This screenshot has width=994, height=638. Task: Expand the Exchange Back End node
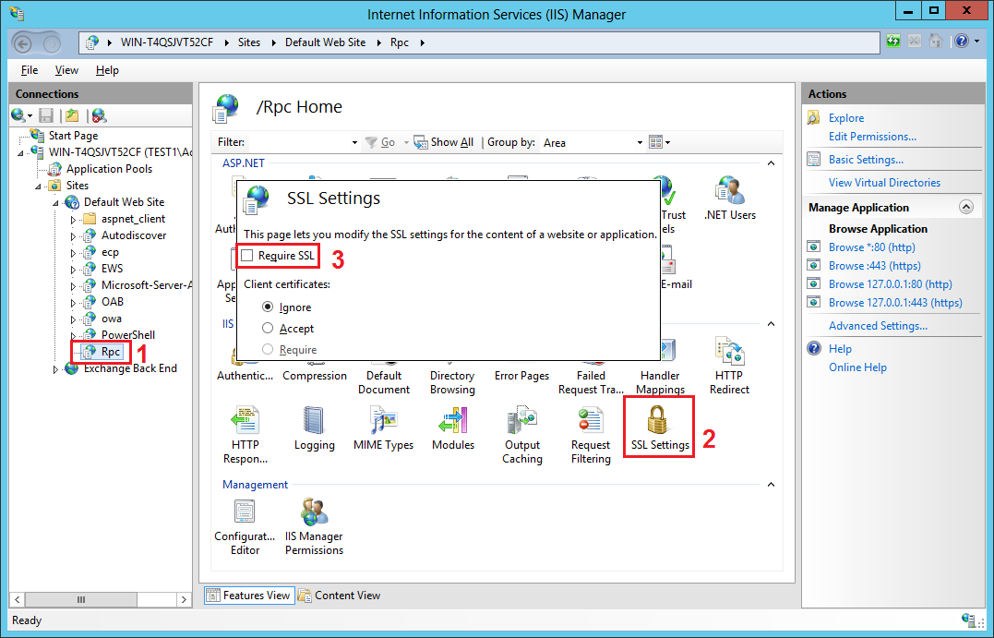(x=55, y=369)
